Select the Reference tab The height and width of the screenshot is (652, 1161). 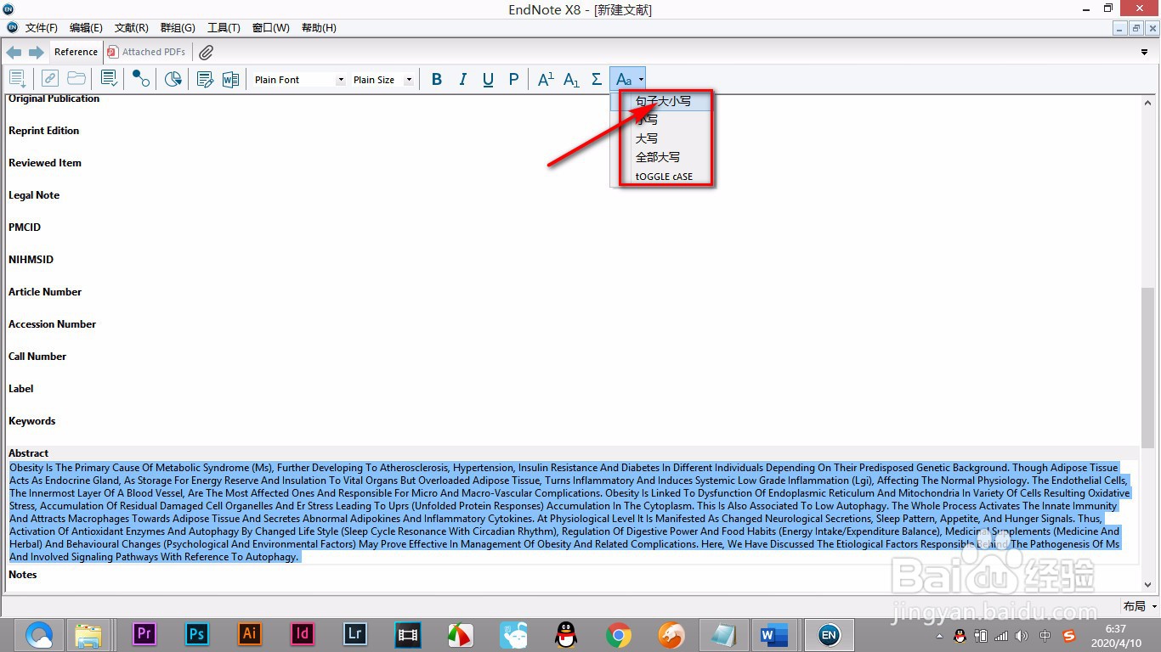point(76,52)
